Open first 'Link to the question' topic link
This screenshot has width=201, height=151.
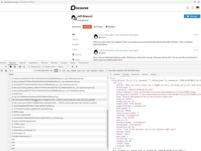(118, 35)
